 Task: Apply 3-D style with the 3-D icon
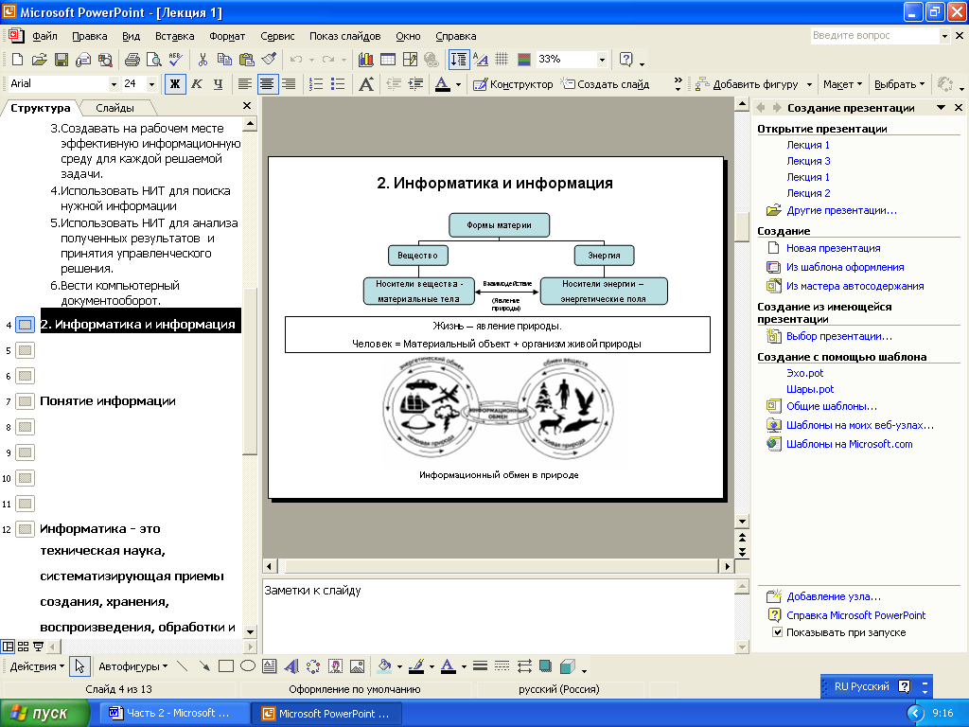pos(568,665)
